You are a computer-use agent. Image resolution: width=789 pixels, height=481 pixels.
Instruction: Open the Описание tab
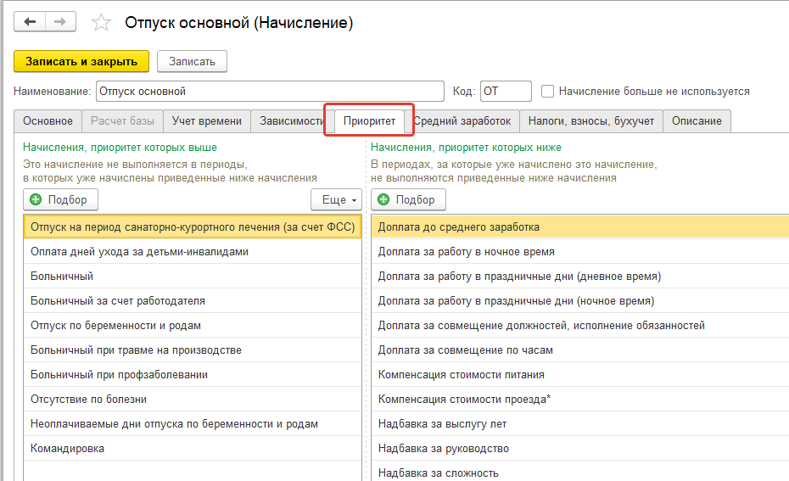click(697, 121)
